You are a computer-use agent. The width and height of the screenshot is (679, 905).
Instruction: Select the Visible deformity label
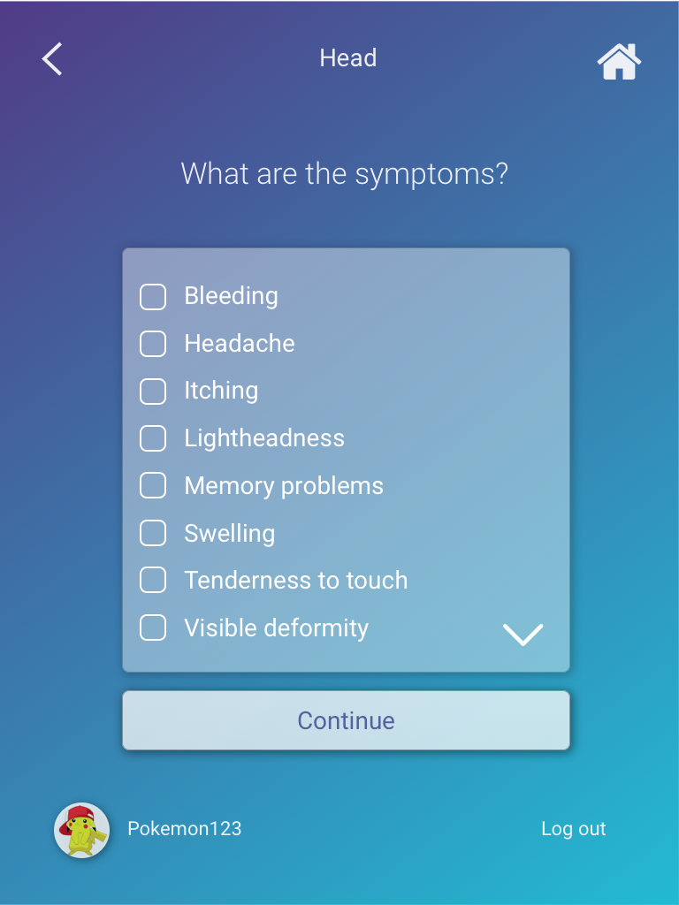276,628
